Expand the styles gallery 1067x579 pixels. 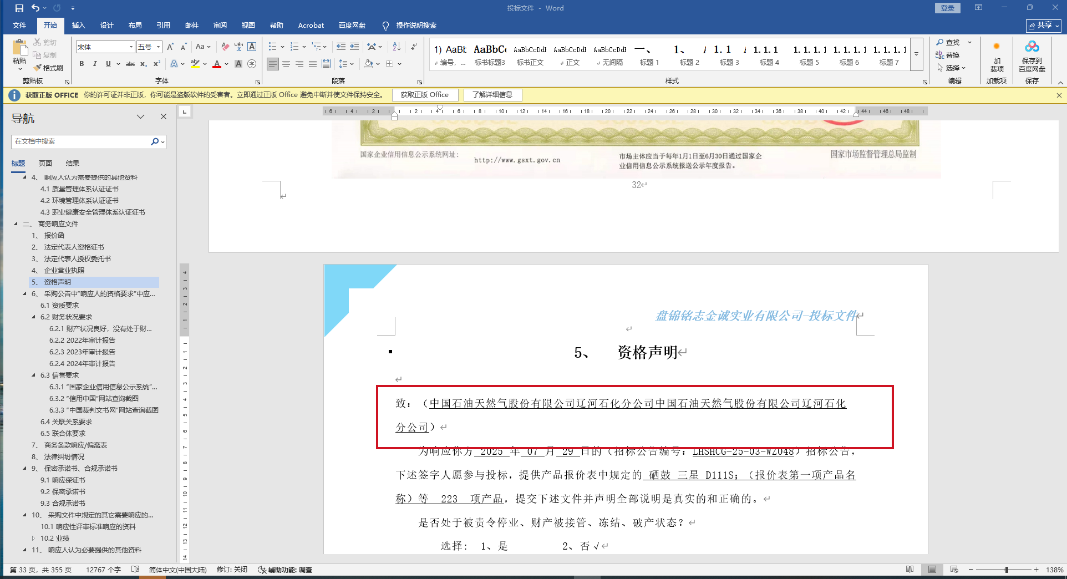pyautogui.click(x=917, y=54)
